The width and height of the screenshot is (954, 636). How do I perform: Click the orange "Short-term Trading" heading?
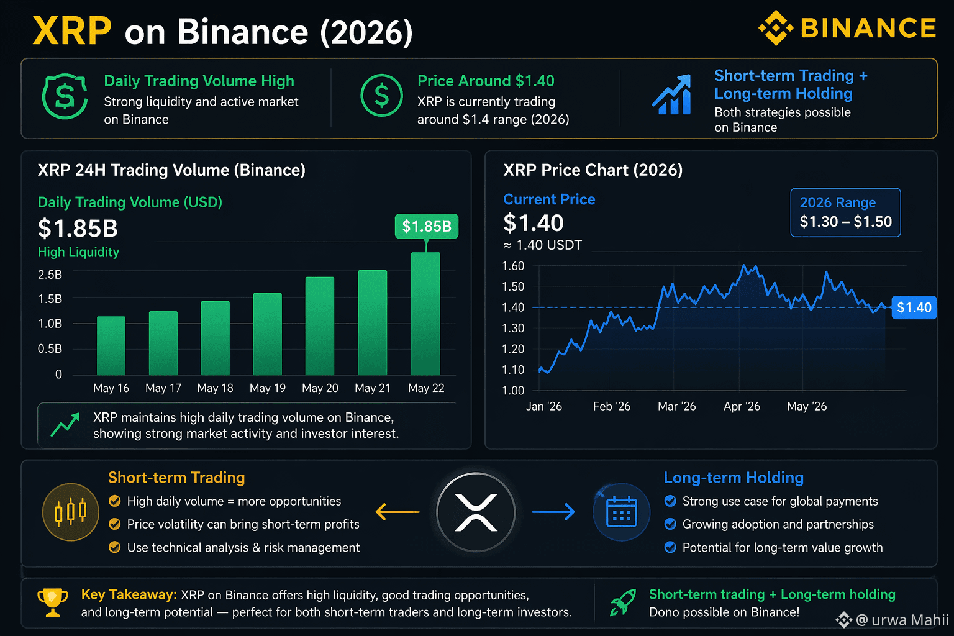176,478
